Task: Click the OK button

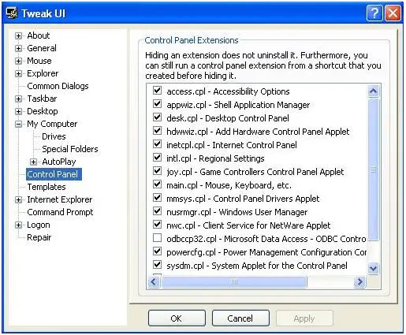Action: click(x=177, y=318)
